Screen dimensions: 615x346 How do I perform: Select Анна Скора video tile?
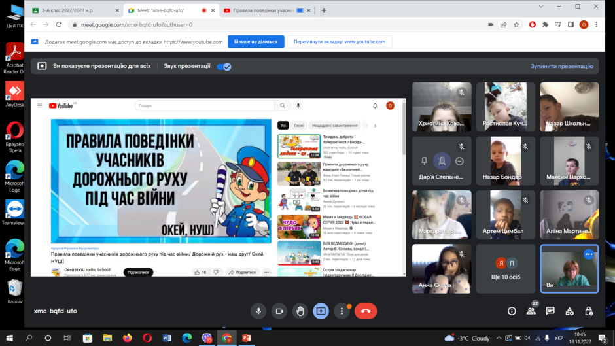[x=442, y=269]
